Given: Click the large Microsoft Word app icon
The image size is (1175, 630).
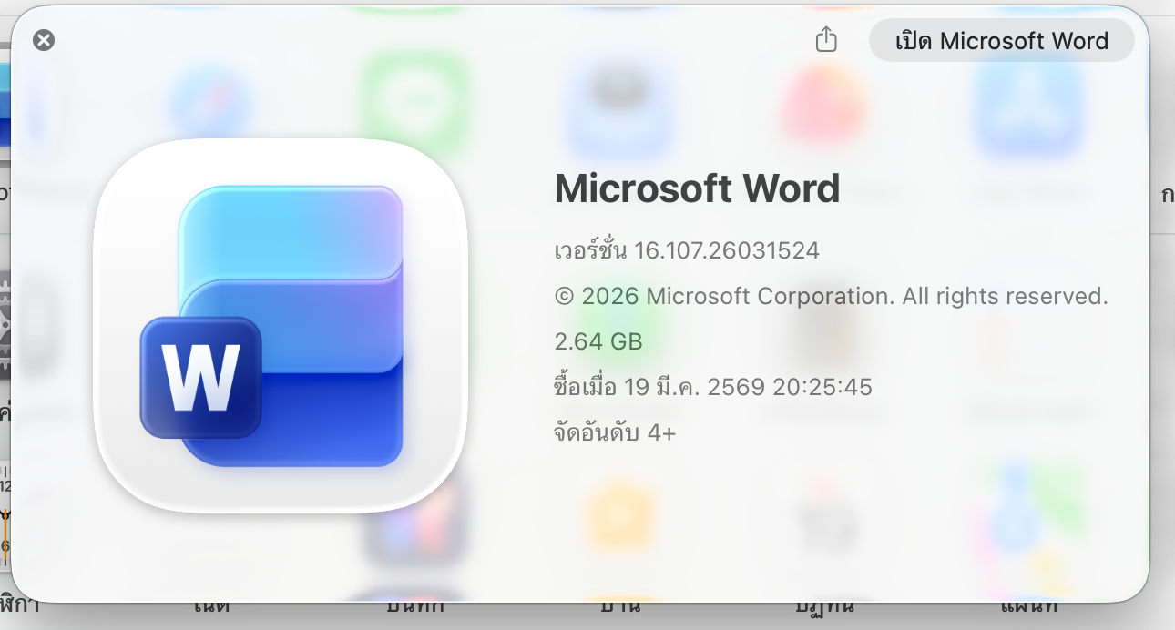Looking at the screenshot, I should click(281, 325).
